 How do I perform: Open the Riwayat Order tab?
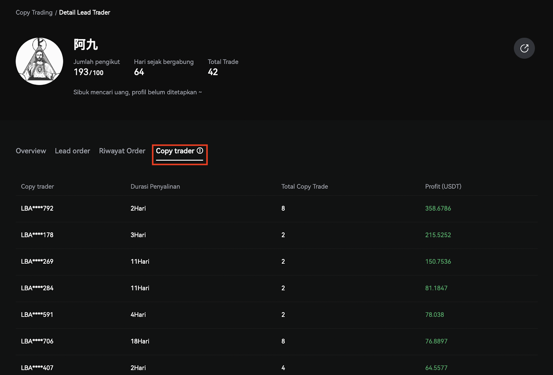coord(122,151)
